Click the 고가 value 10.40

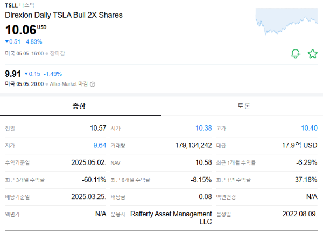coord(309,128)
